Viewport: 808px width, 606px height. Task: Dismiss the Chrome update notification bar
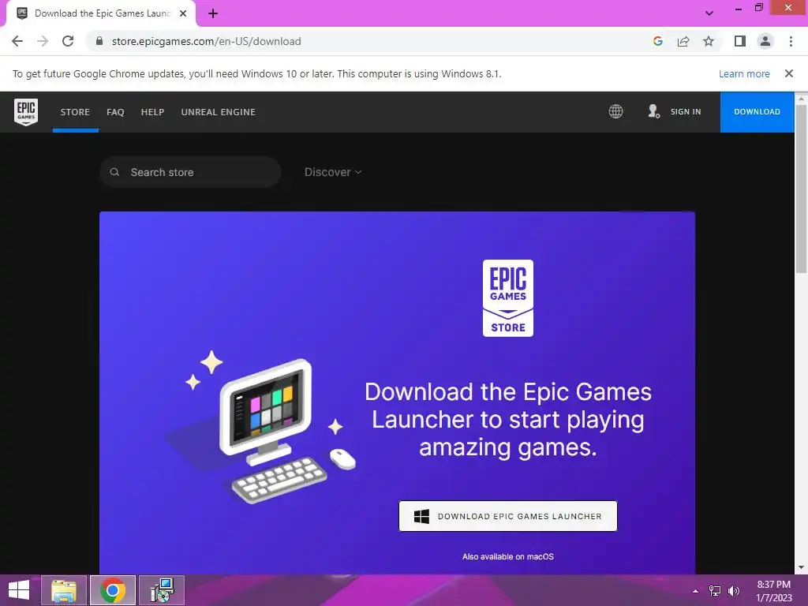tap(788, 73)
